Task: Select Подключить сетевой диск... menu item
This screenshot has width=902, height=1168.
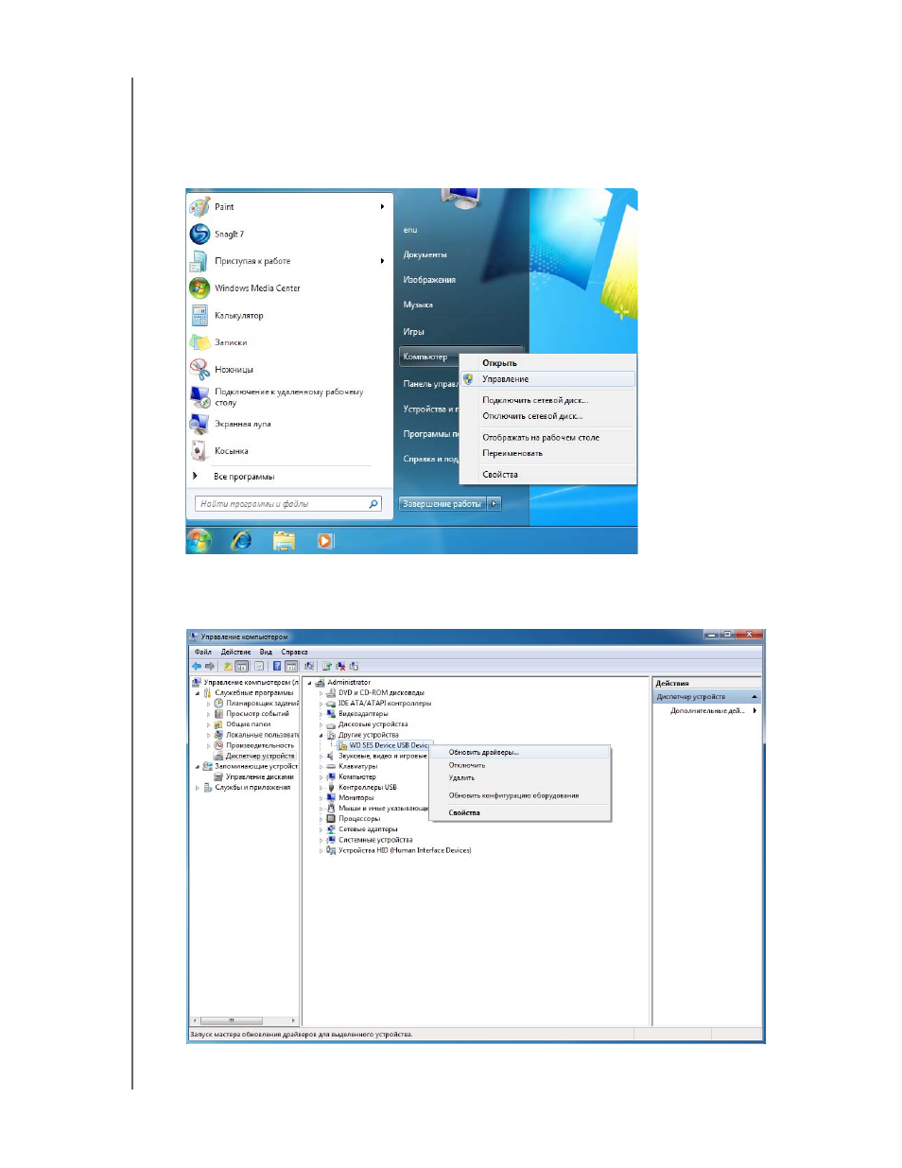Action: [x=535, y=400]
